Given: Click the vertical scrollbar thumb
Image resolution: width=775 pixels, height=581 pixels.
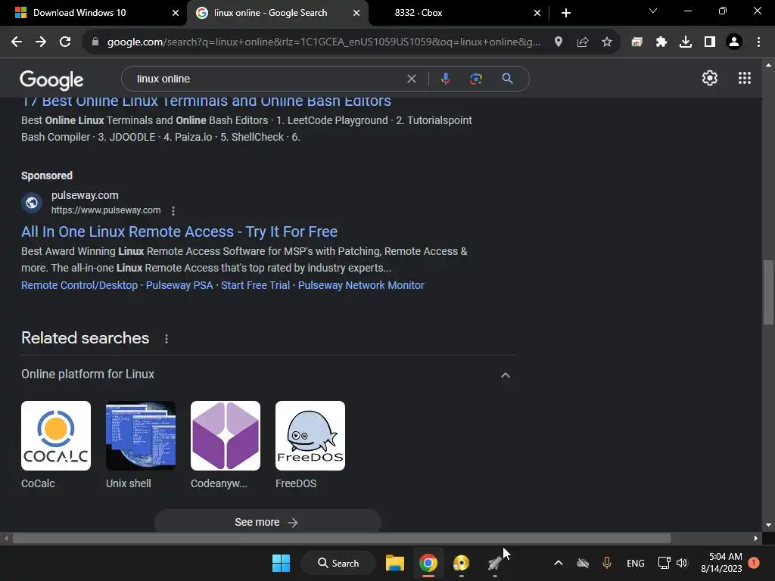Looking at the screenshot, I should [x=768, y=292].
